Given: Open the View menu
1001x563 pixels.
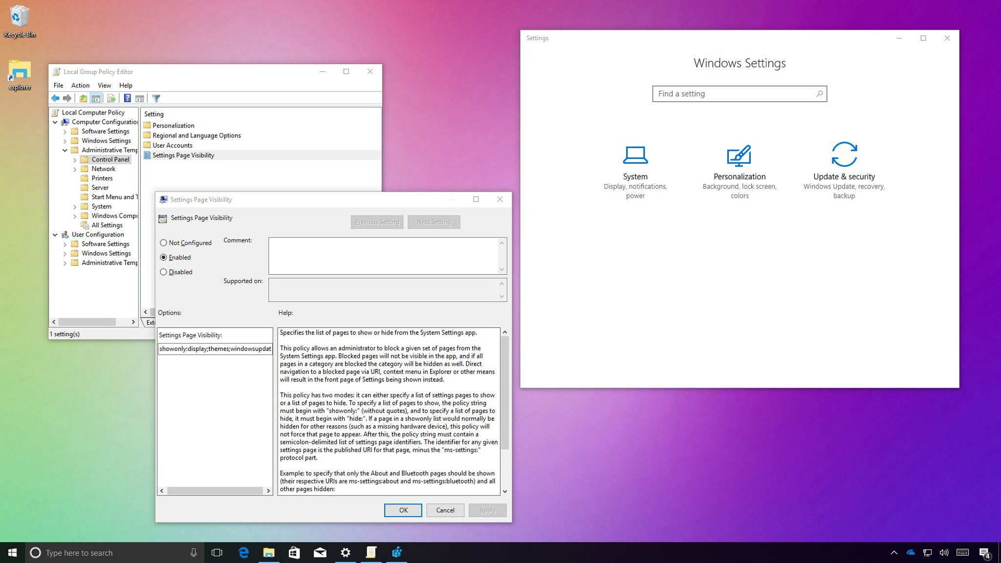Looking at the screenshot, I should coord(104,85).
